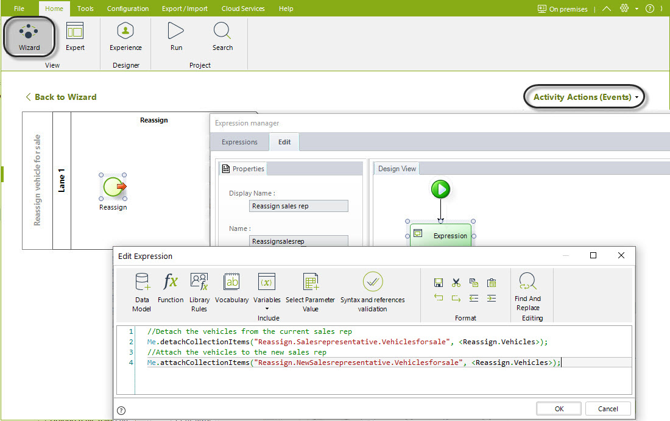Switch to the Expressions tab
This screenshot has height=421, width=670.
click(x=239, y=142)
